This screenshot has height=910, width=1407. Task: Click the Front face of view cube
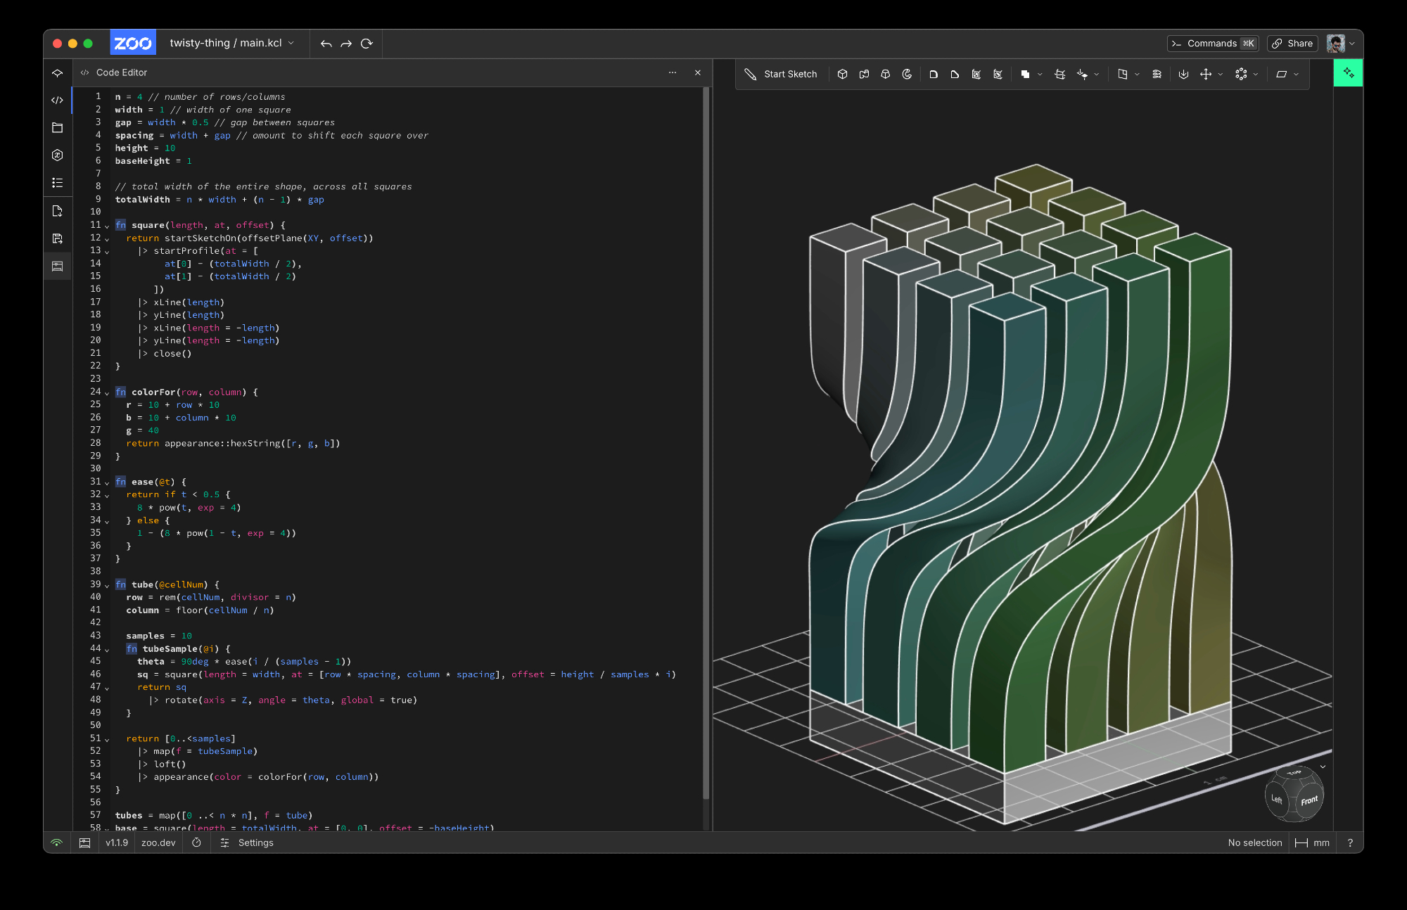pos(1309,801)
